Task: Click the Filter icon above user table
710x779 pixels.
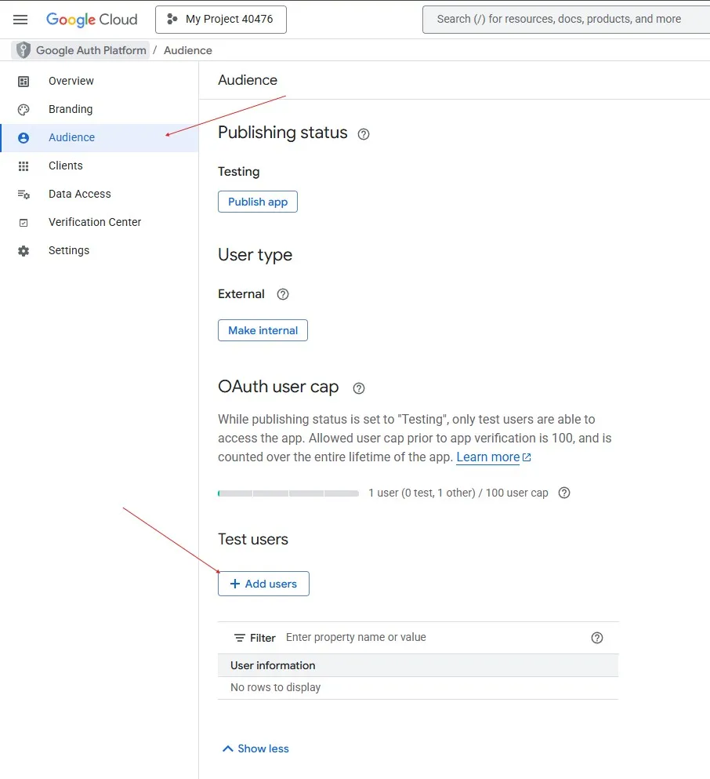Action: [x=240, y=638]
